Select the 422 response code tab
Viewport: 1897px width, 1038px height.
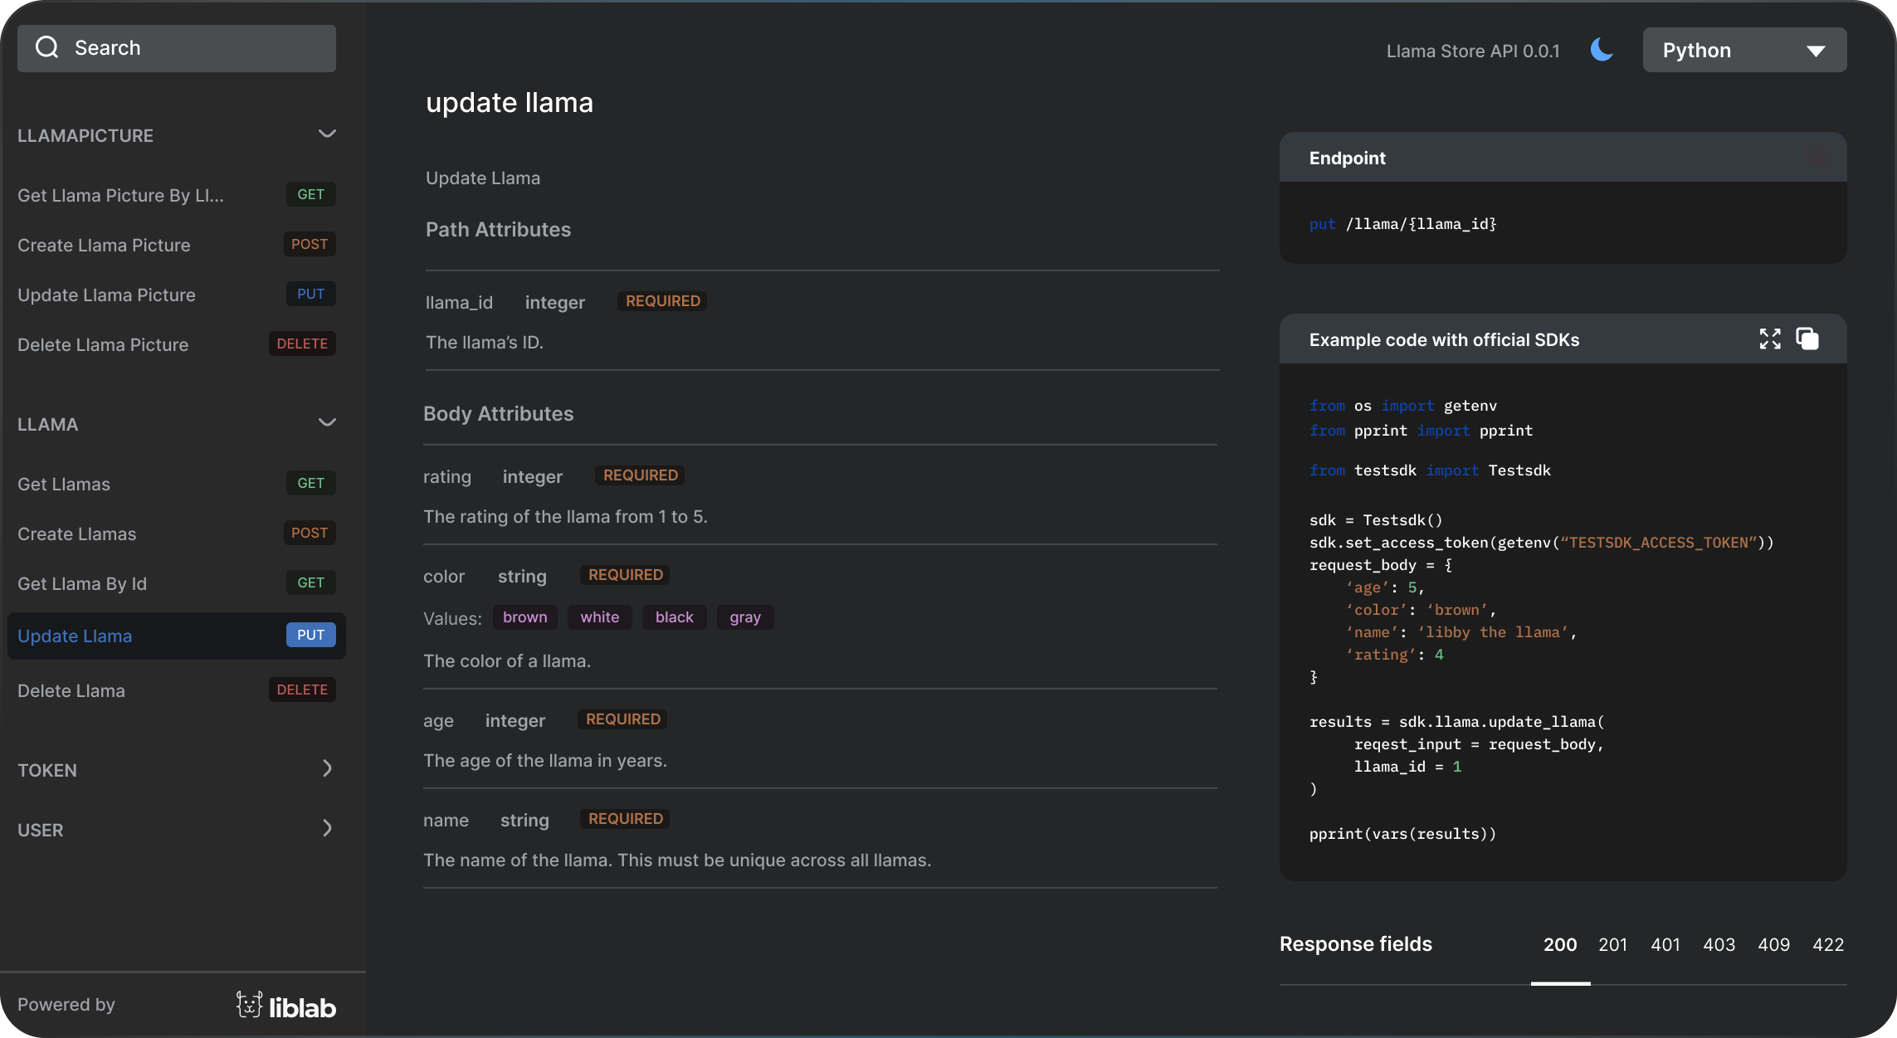pyautogui.click(x=1828, y=944)
